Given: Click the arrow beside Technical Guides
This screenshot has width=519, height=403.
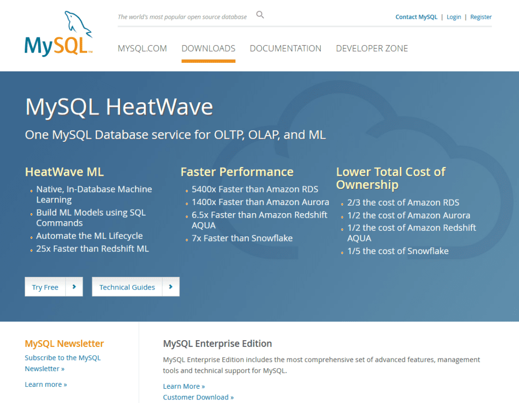Looking at the screenshot, I should [171, 287].
